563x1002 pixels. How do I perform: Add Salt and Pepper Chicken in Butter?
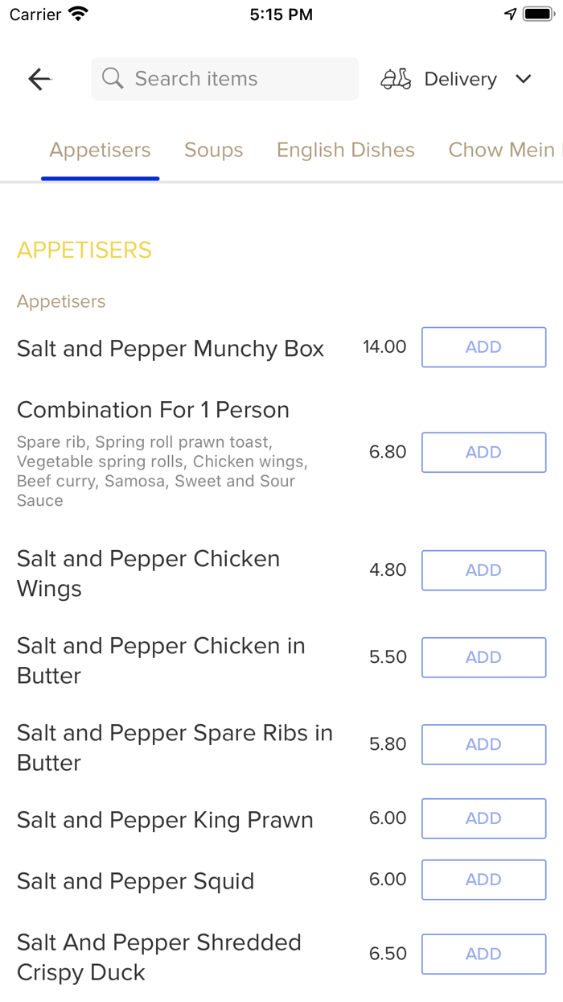tap(483, 657)
